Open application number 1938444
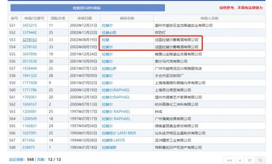The image size is (272, 164). coord(29,69)
